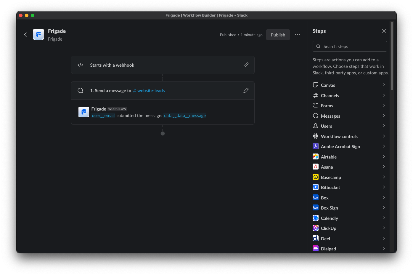413x275 pixels.
Task: Expand the Adobe Acrobat Sign chevron
Action: click(384, 146)
